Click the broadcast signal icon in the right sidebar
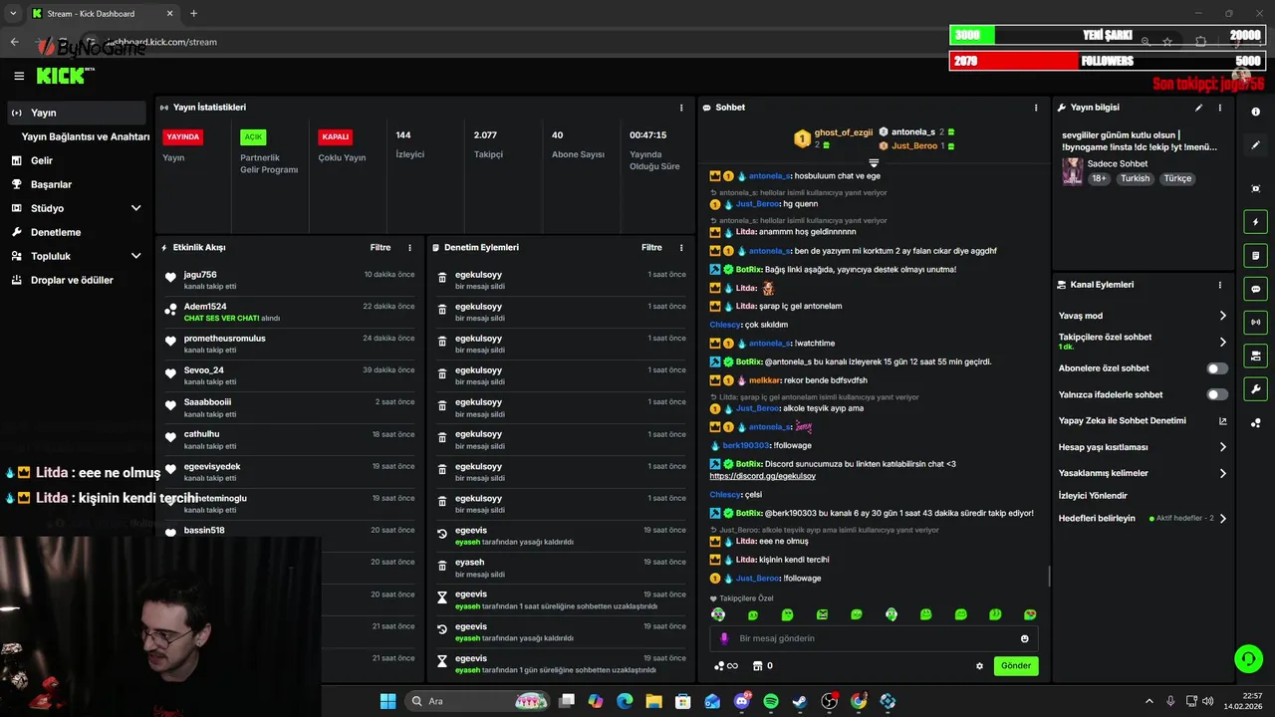 [1255, 322]
